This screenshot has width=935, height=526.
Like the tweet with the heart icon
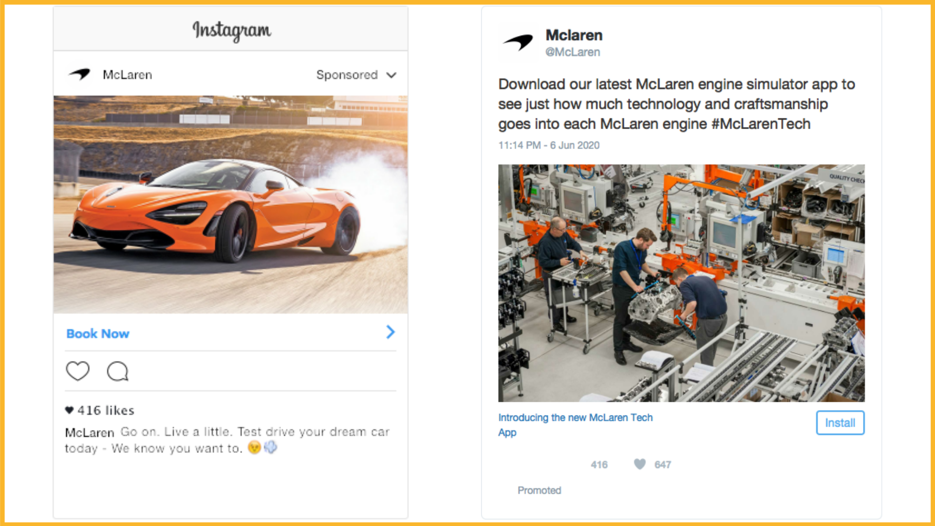click(x=639, y=464)
